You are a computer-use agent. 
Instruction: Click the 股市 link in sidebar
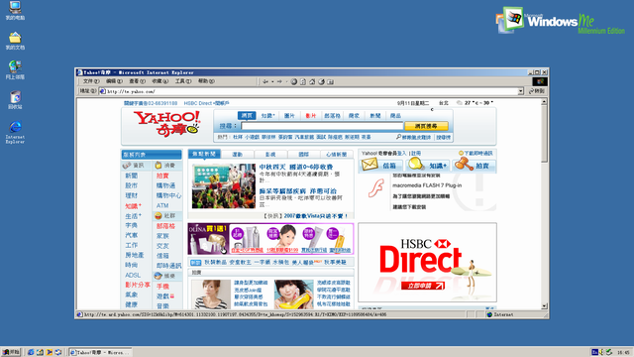[132, 185]
